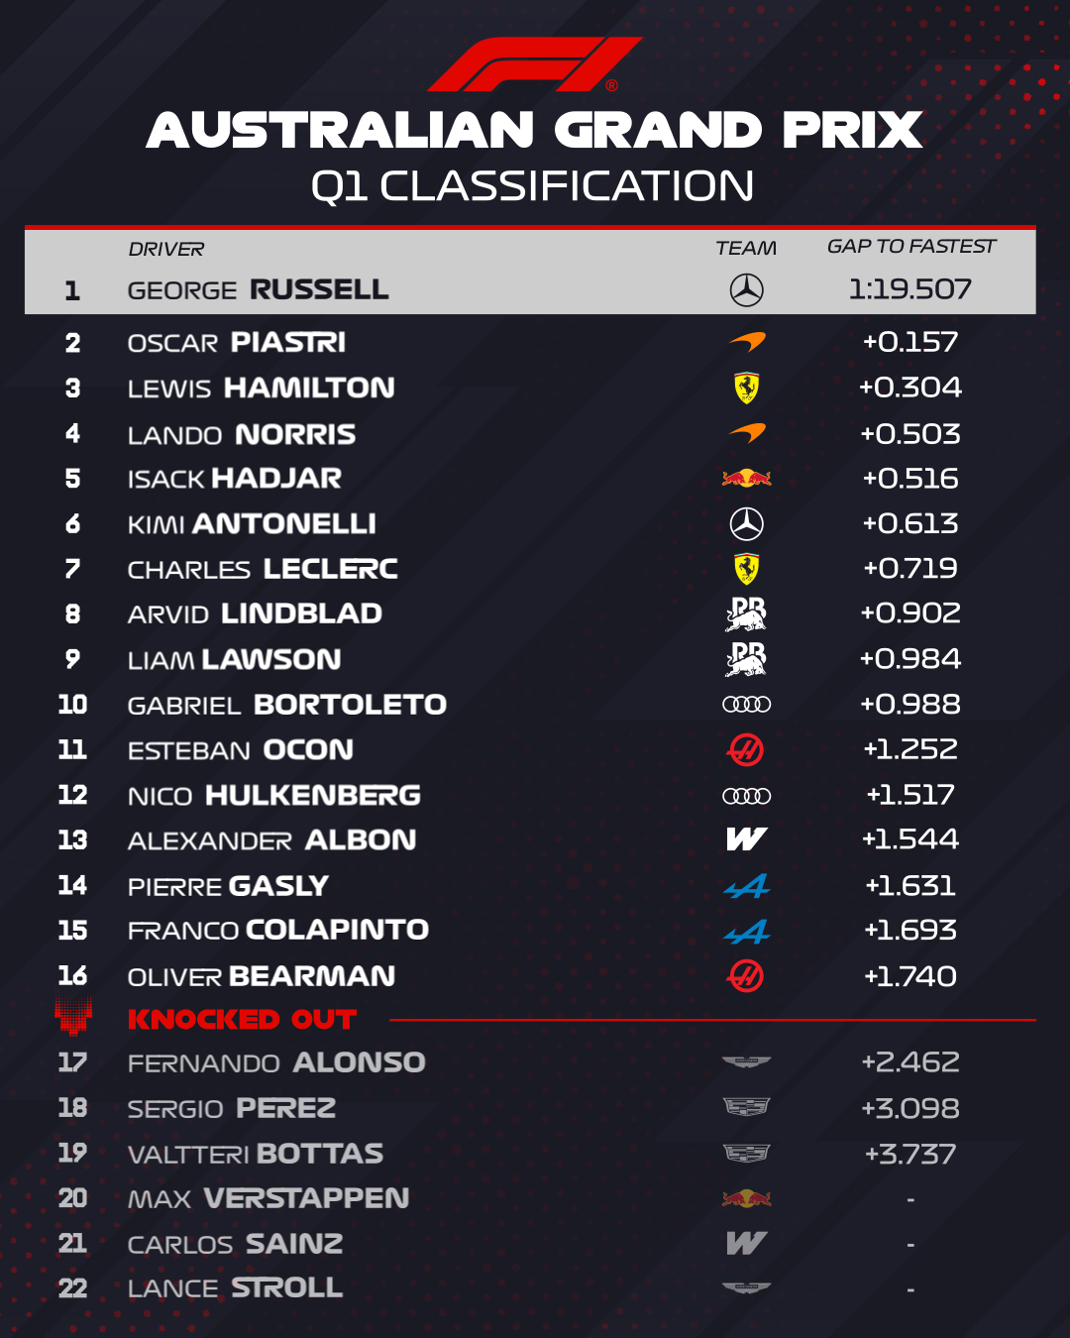Click the Cadillac crest beside Sergio Perez

747,1107
